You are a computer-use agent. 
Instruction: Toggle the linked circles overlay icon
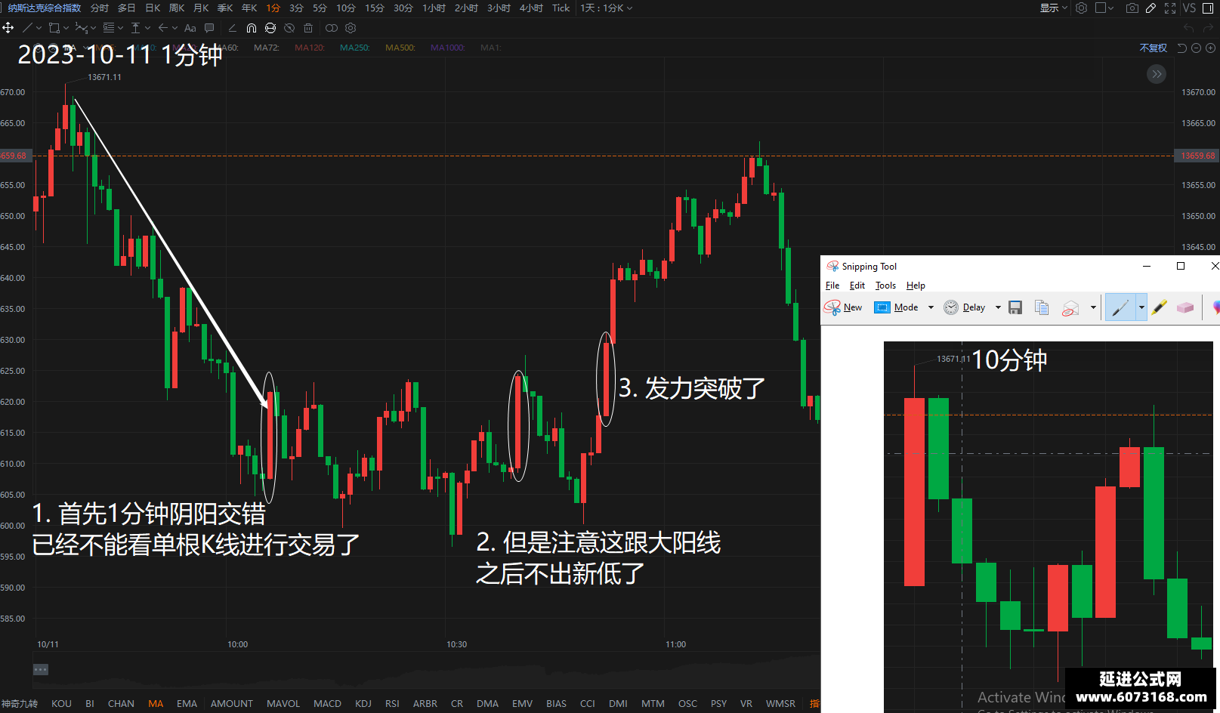331,28
